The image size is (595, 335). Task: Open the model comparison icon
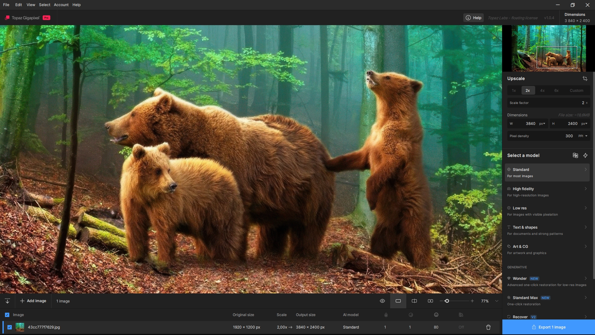point(575,155)
